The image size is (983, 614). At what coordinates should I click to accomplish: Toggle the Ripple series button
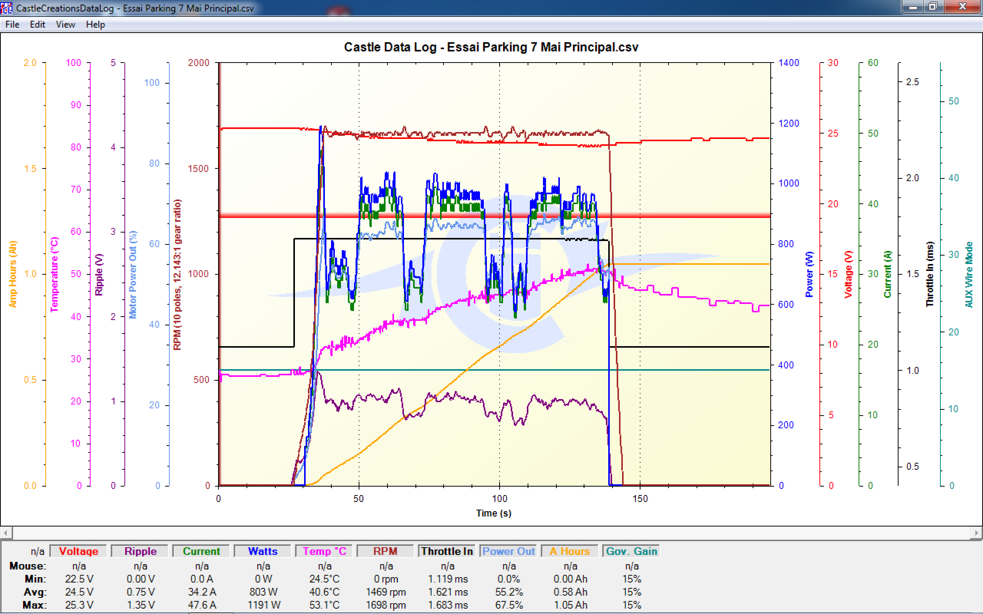click(140, 551)
